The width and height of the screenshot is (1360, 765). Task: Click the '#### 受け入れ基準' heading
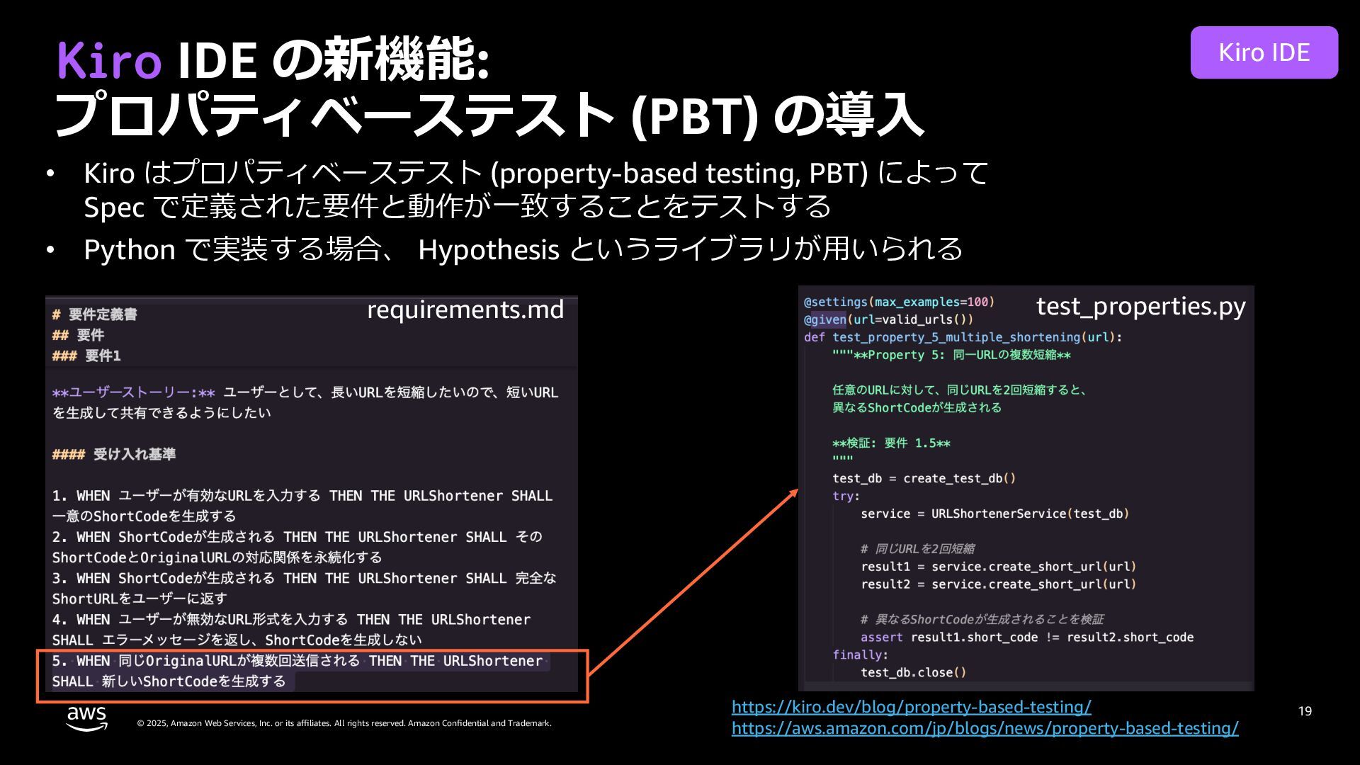[114, 455]
